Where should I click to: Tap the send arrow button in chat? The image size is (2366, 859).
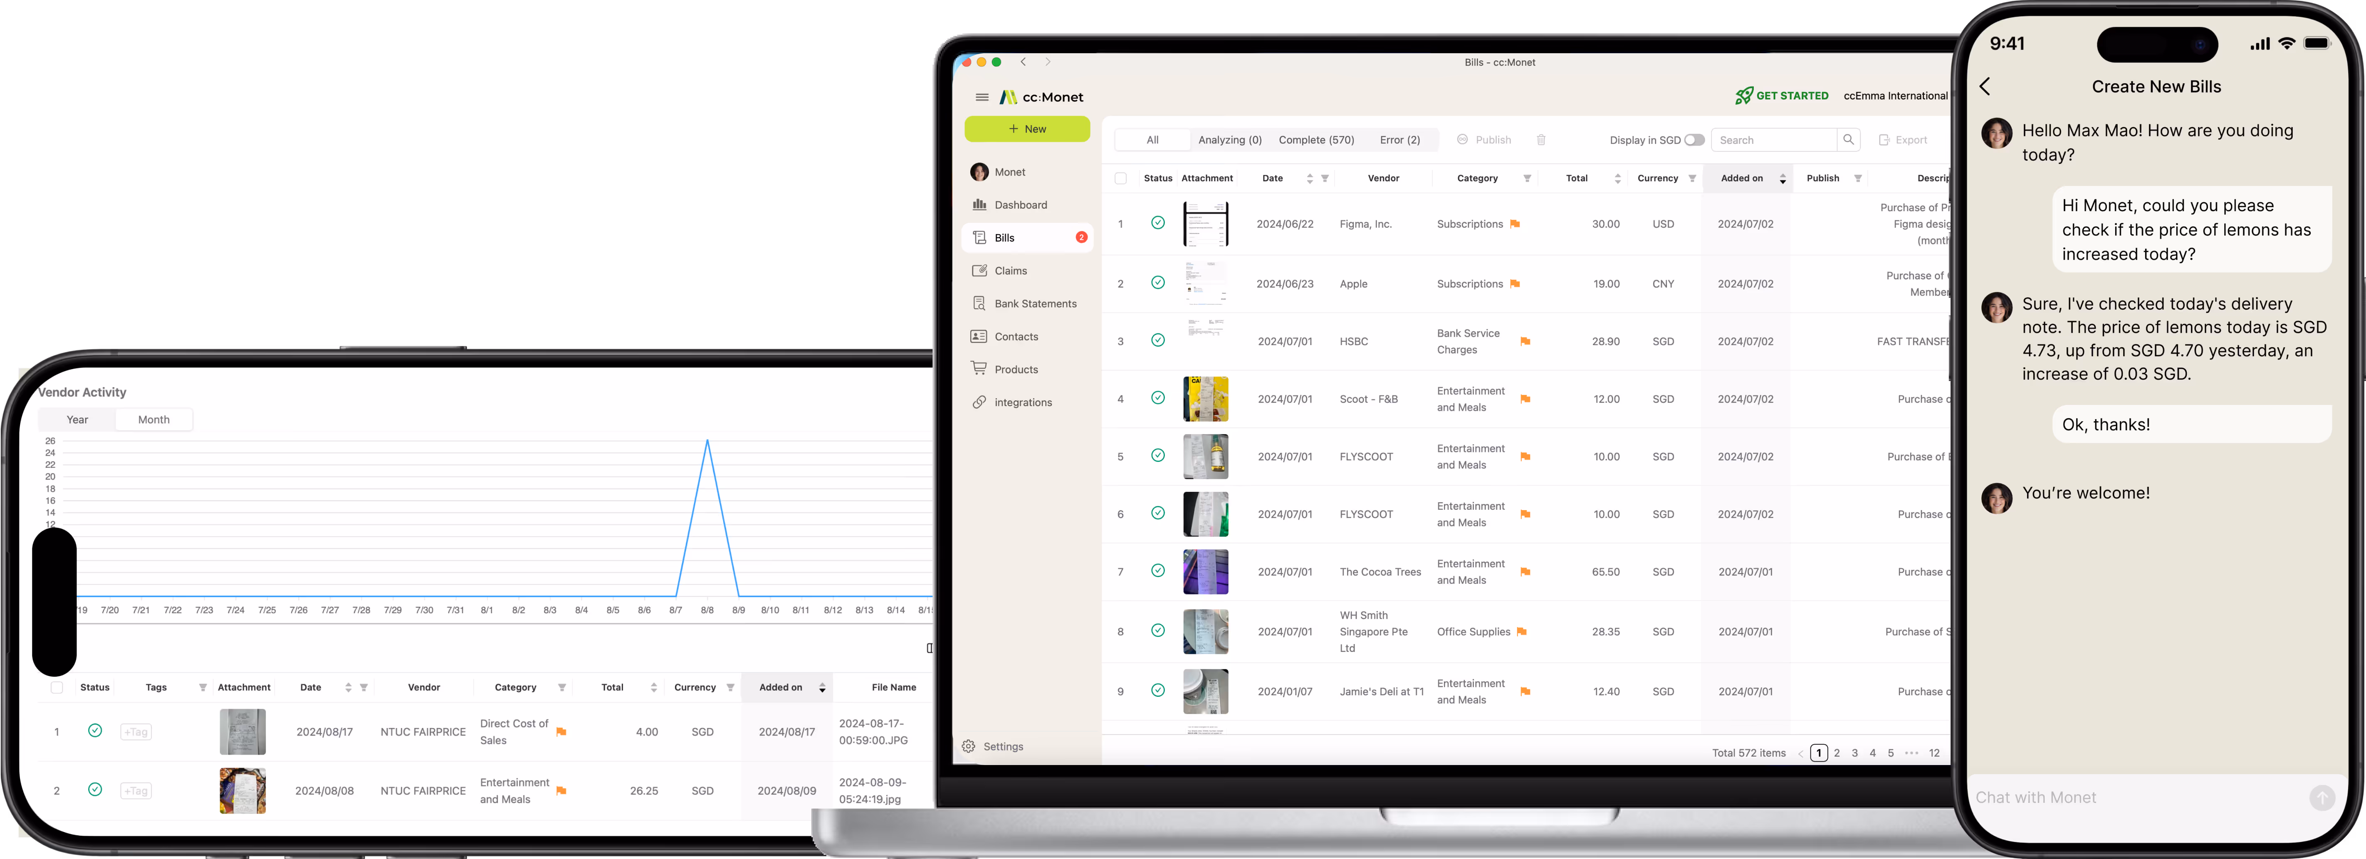coord(2322,797)
